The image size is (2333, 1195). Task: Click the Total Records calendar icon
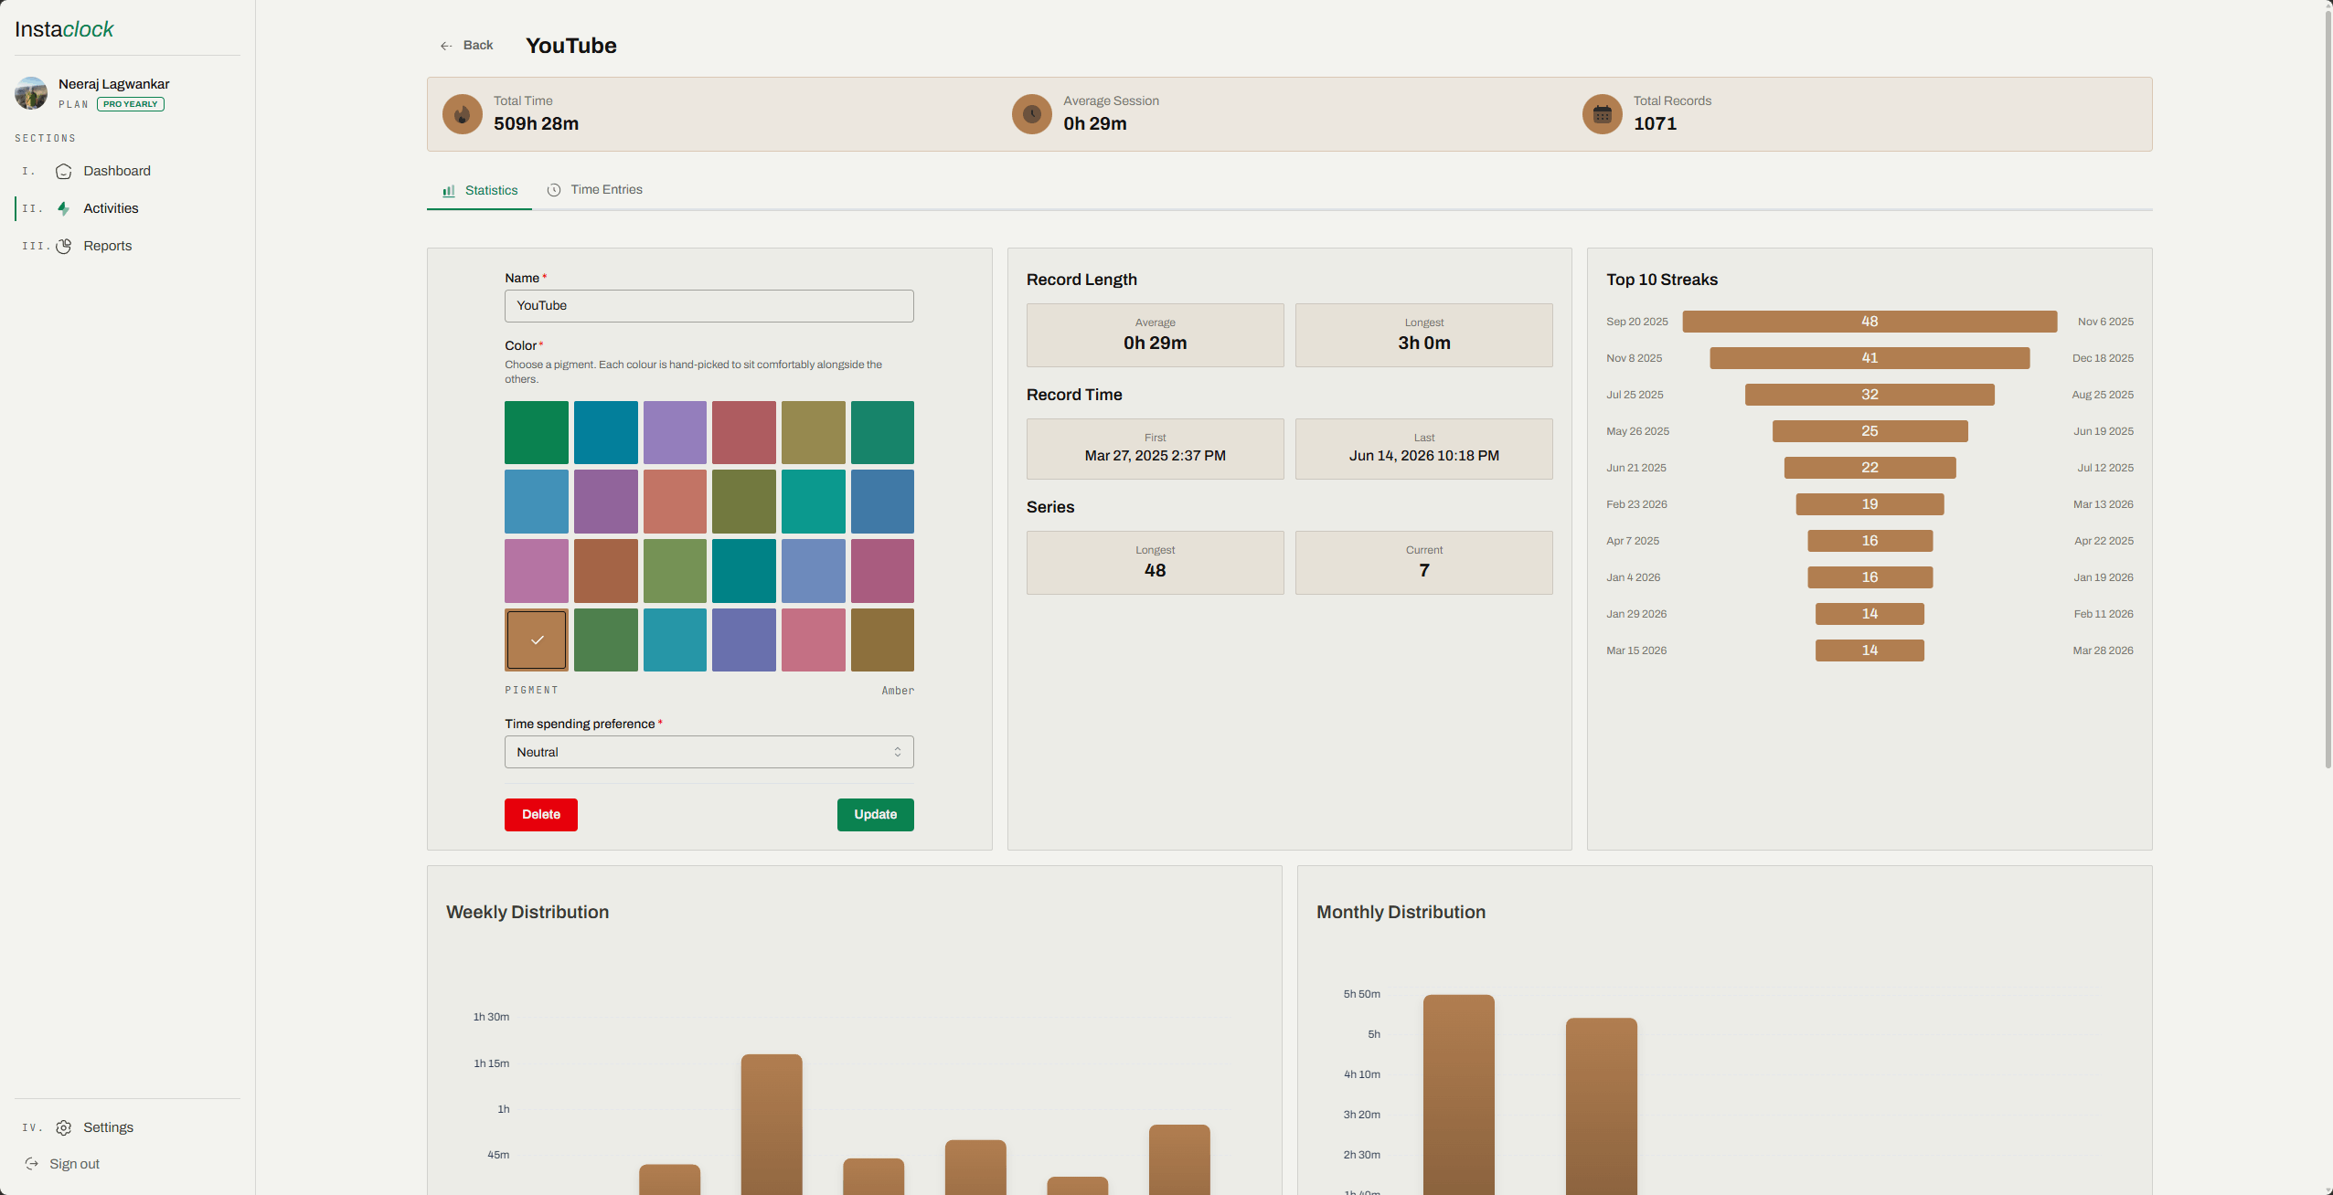click(1602, 114)
